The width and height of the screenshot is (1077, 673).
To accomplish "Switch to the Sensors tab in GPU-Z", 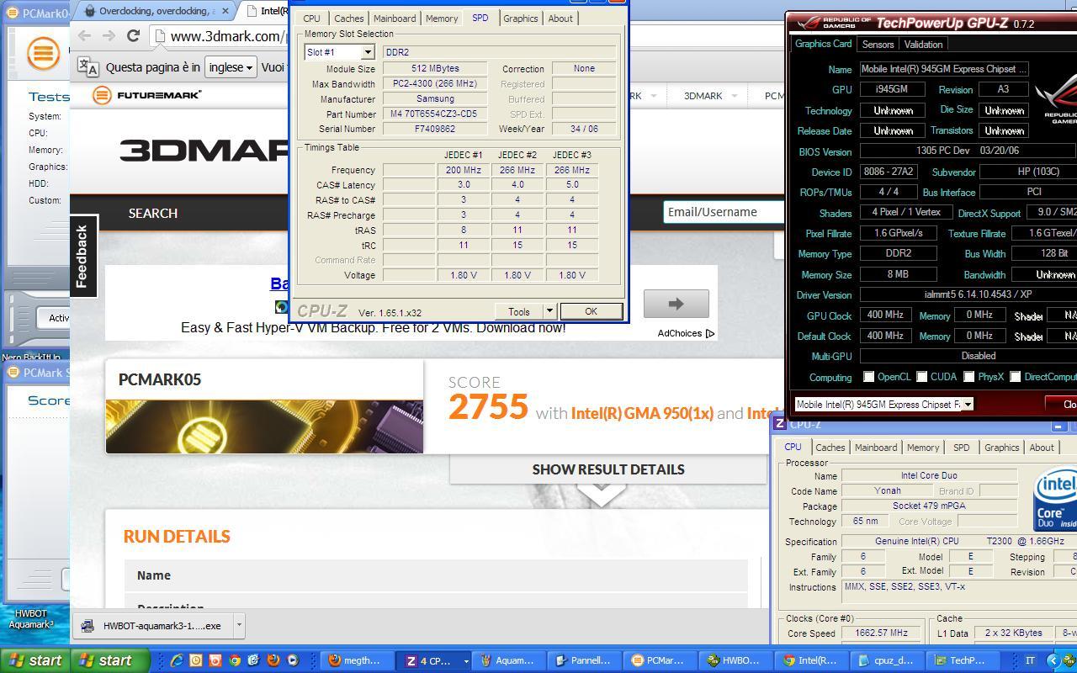I will click(x=878, y=44).
